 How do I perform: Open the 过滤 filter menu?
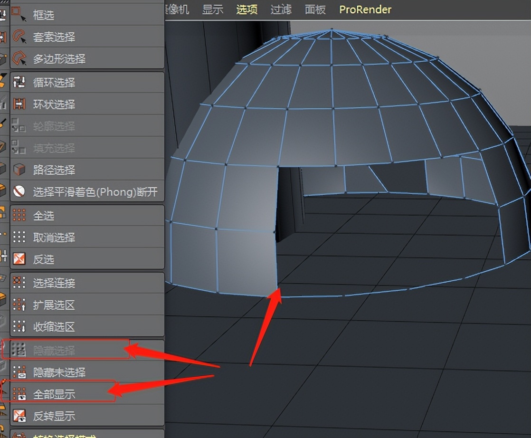point(280,10)
